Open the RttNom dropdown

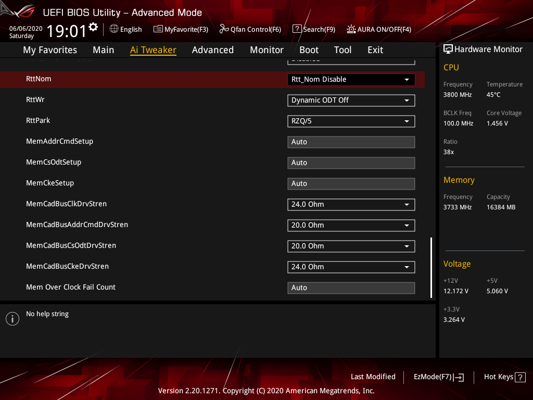click(x=351, y=80)
